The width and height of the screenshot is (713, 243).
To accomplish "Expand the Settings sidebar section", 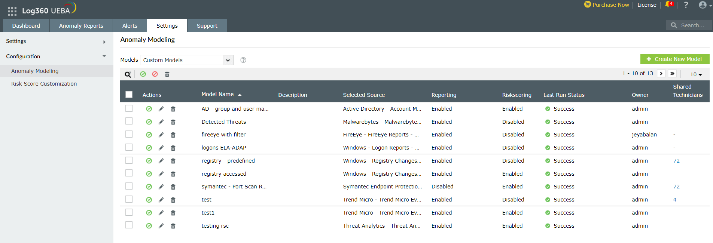I will coord(56,41).
